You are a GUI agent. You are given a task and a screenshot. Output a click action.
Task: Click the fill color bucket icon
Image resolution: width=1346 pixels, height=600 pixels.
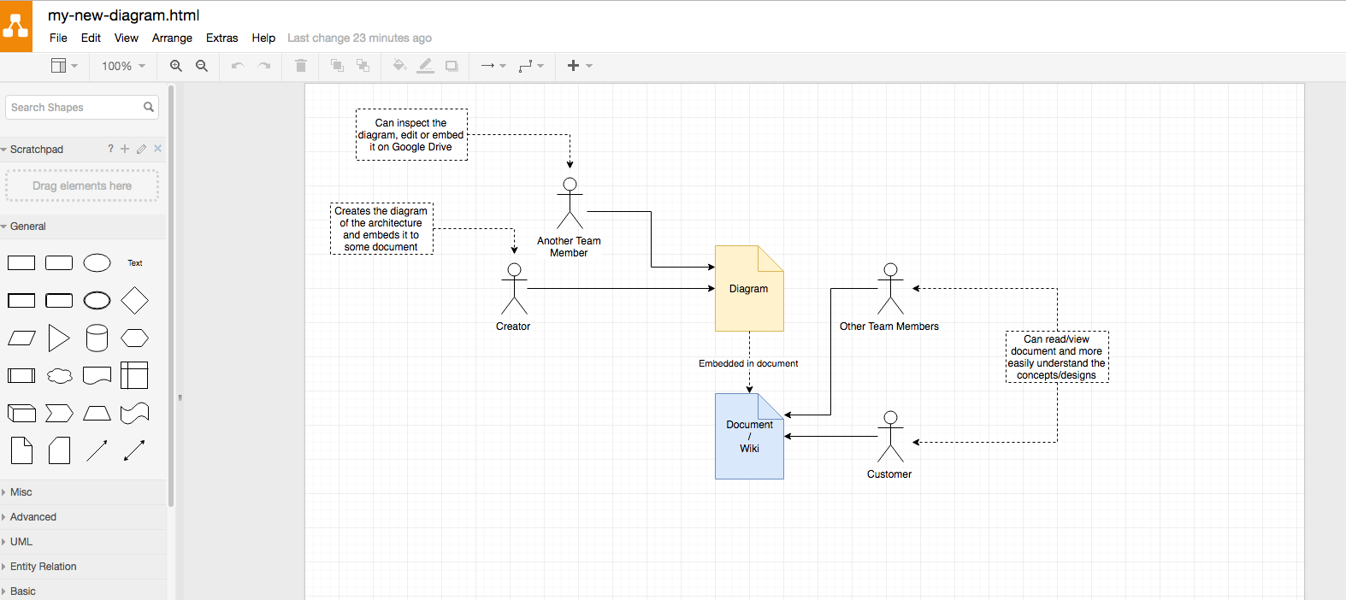[x=399, y=66]
